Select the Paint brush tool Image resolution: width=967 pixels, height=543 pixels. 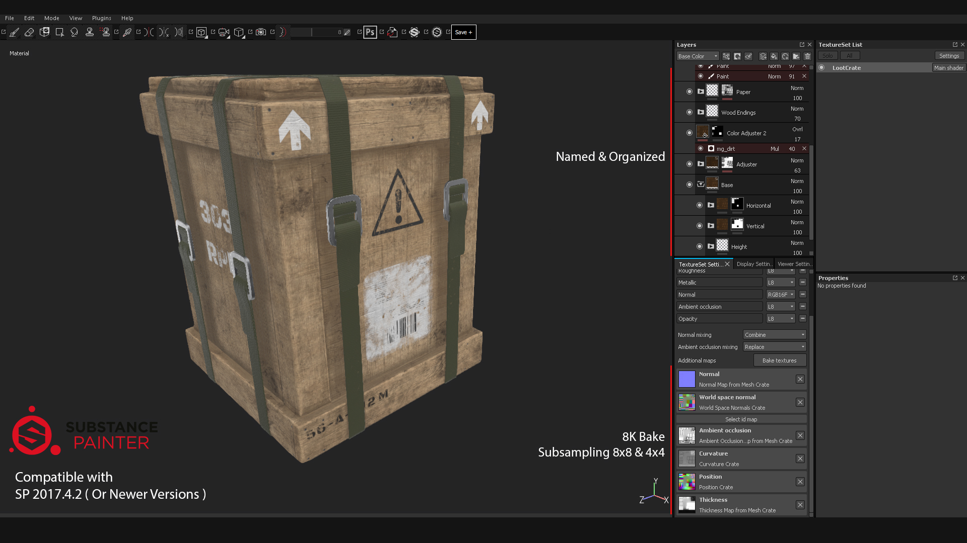(x=14, y=32)
